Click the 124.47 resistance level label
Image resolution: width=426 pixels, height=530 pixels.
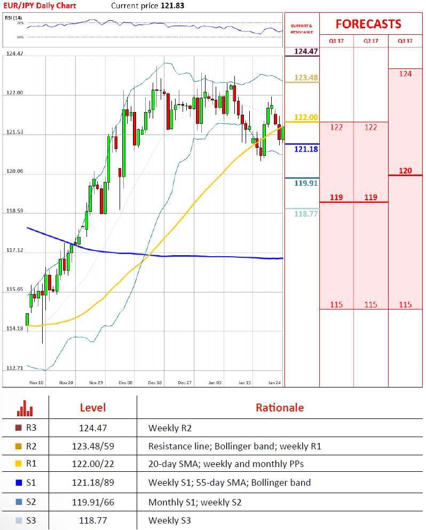coord(306,51)
